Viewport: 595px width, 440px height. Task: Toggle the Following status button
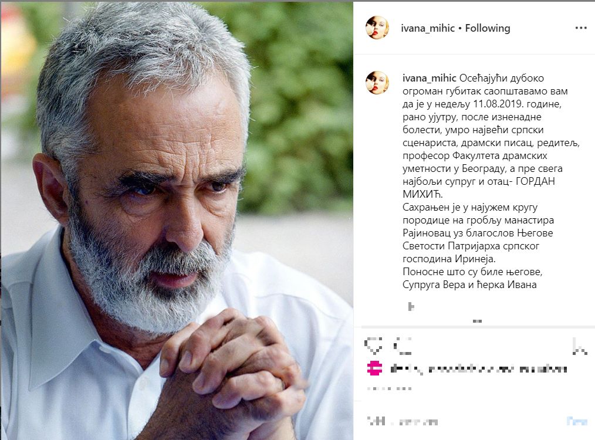point(488,28)
